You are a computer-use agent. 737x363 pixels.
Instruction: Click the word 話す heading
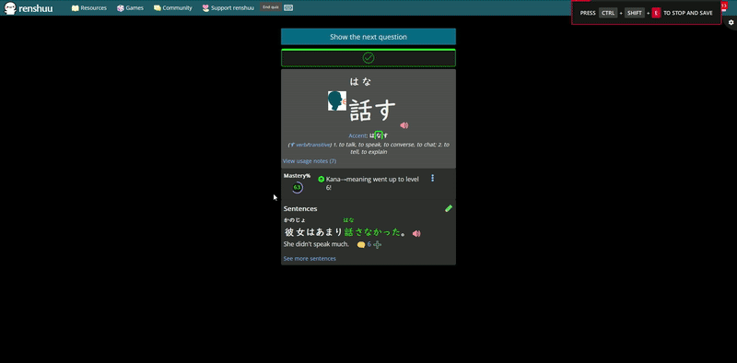(373, 111)
